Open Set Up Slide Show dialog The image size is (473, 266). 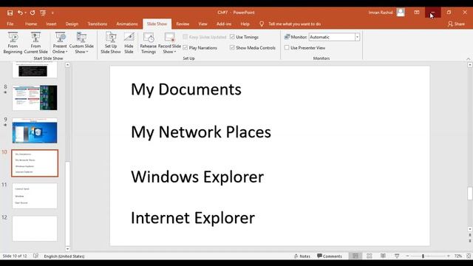pos(111,43)
